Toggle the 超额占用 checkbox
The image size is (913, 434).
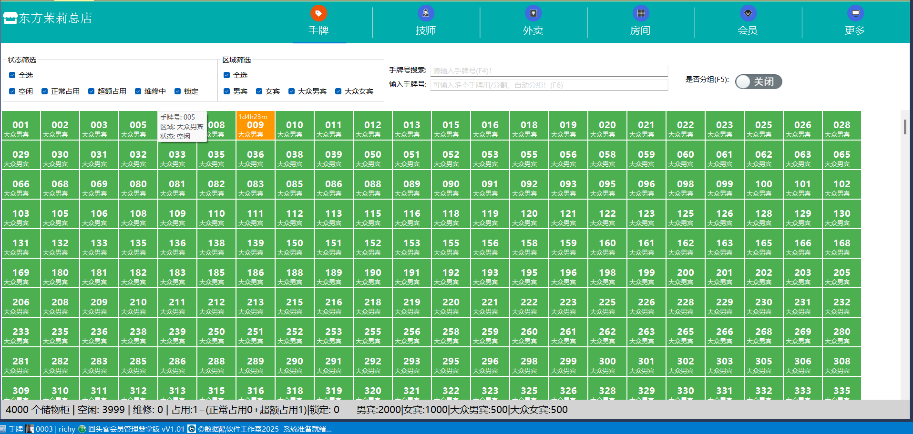click(x=92, y=91)
